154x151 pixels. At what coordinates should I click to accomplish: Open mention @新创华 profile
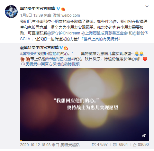[x=140, y=33]
